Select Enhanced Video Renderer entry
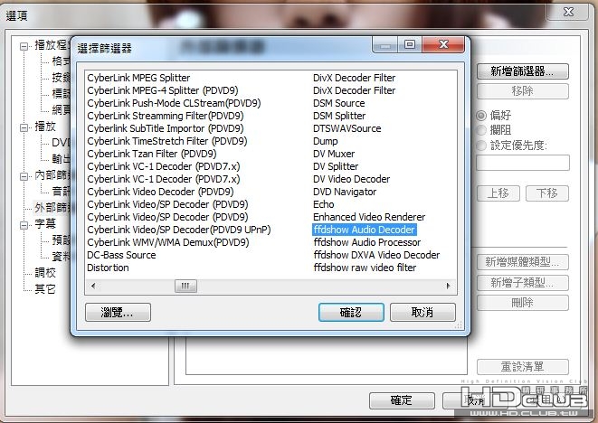Screen dimensions: 598x423 pyautogui.click(x=369, y=217)
